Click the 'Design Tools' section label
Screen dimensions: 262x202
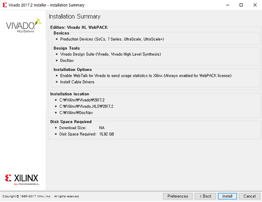tap(67, 48)
